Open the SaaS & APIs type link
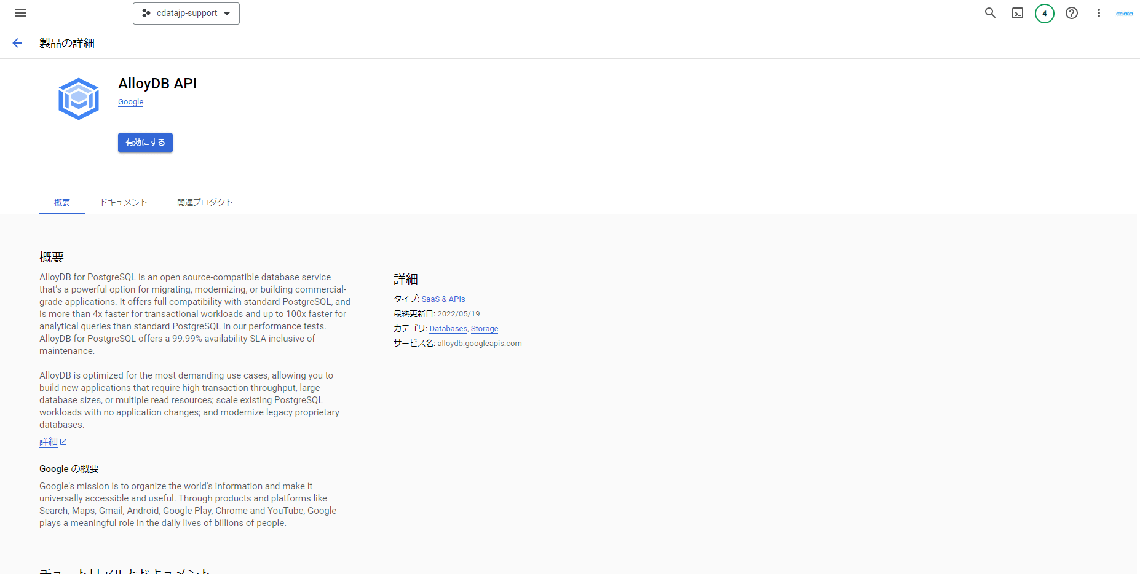Viewport: 1140px width, 574px height. point(443,299)
